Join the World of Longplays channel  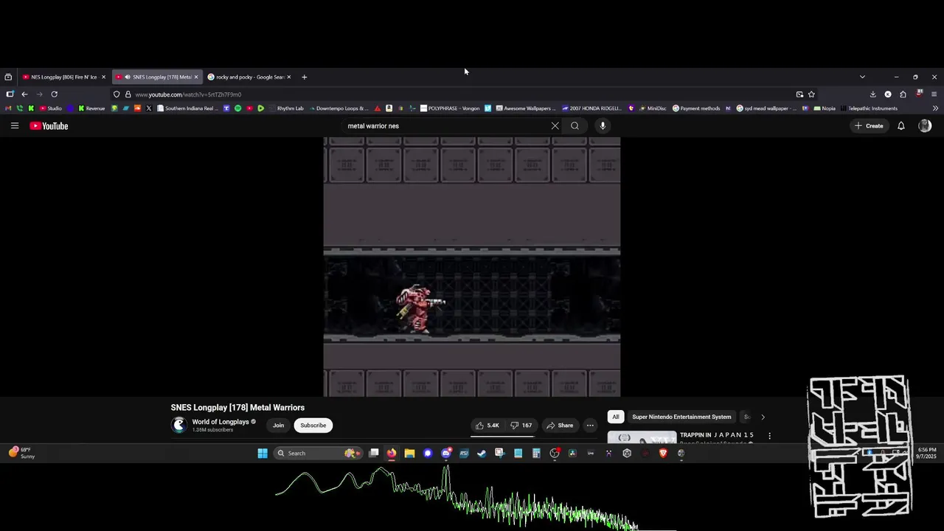(278, 426)
